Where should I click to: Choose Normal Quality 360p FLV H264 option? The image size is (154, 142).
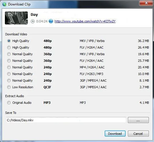9,61
